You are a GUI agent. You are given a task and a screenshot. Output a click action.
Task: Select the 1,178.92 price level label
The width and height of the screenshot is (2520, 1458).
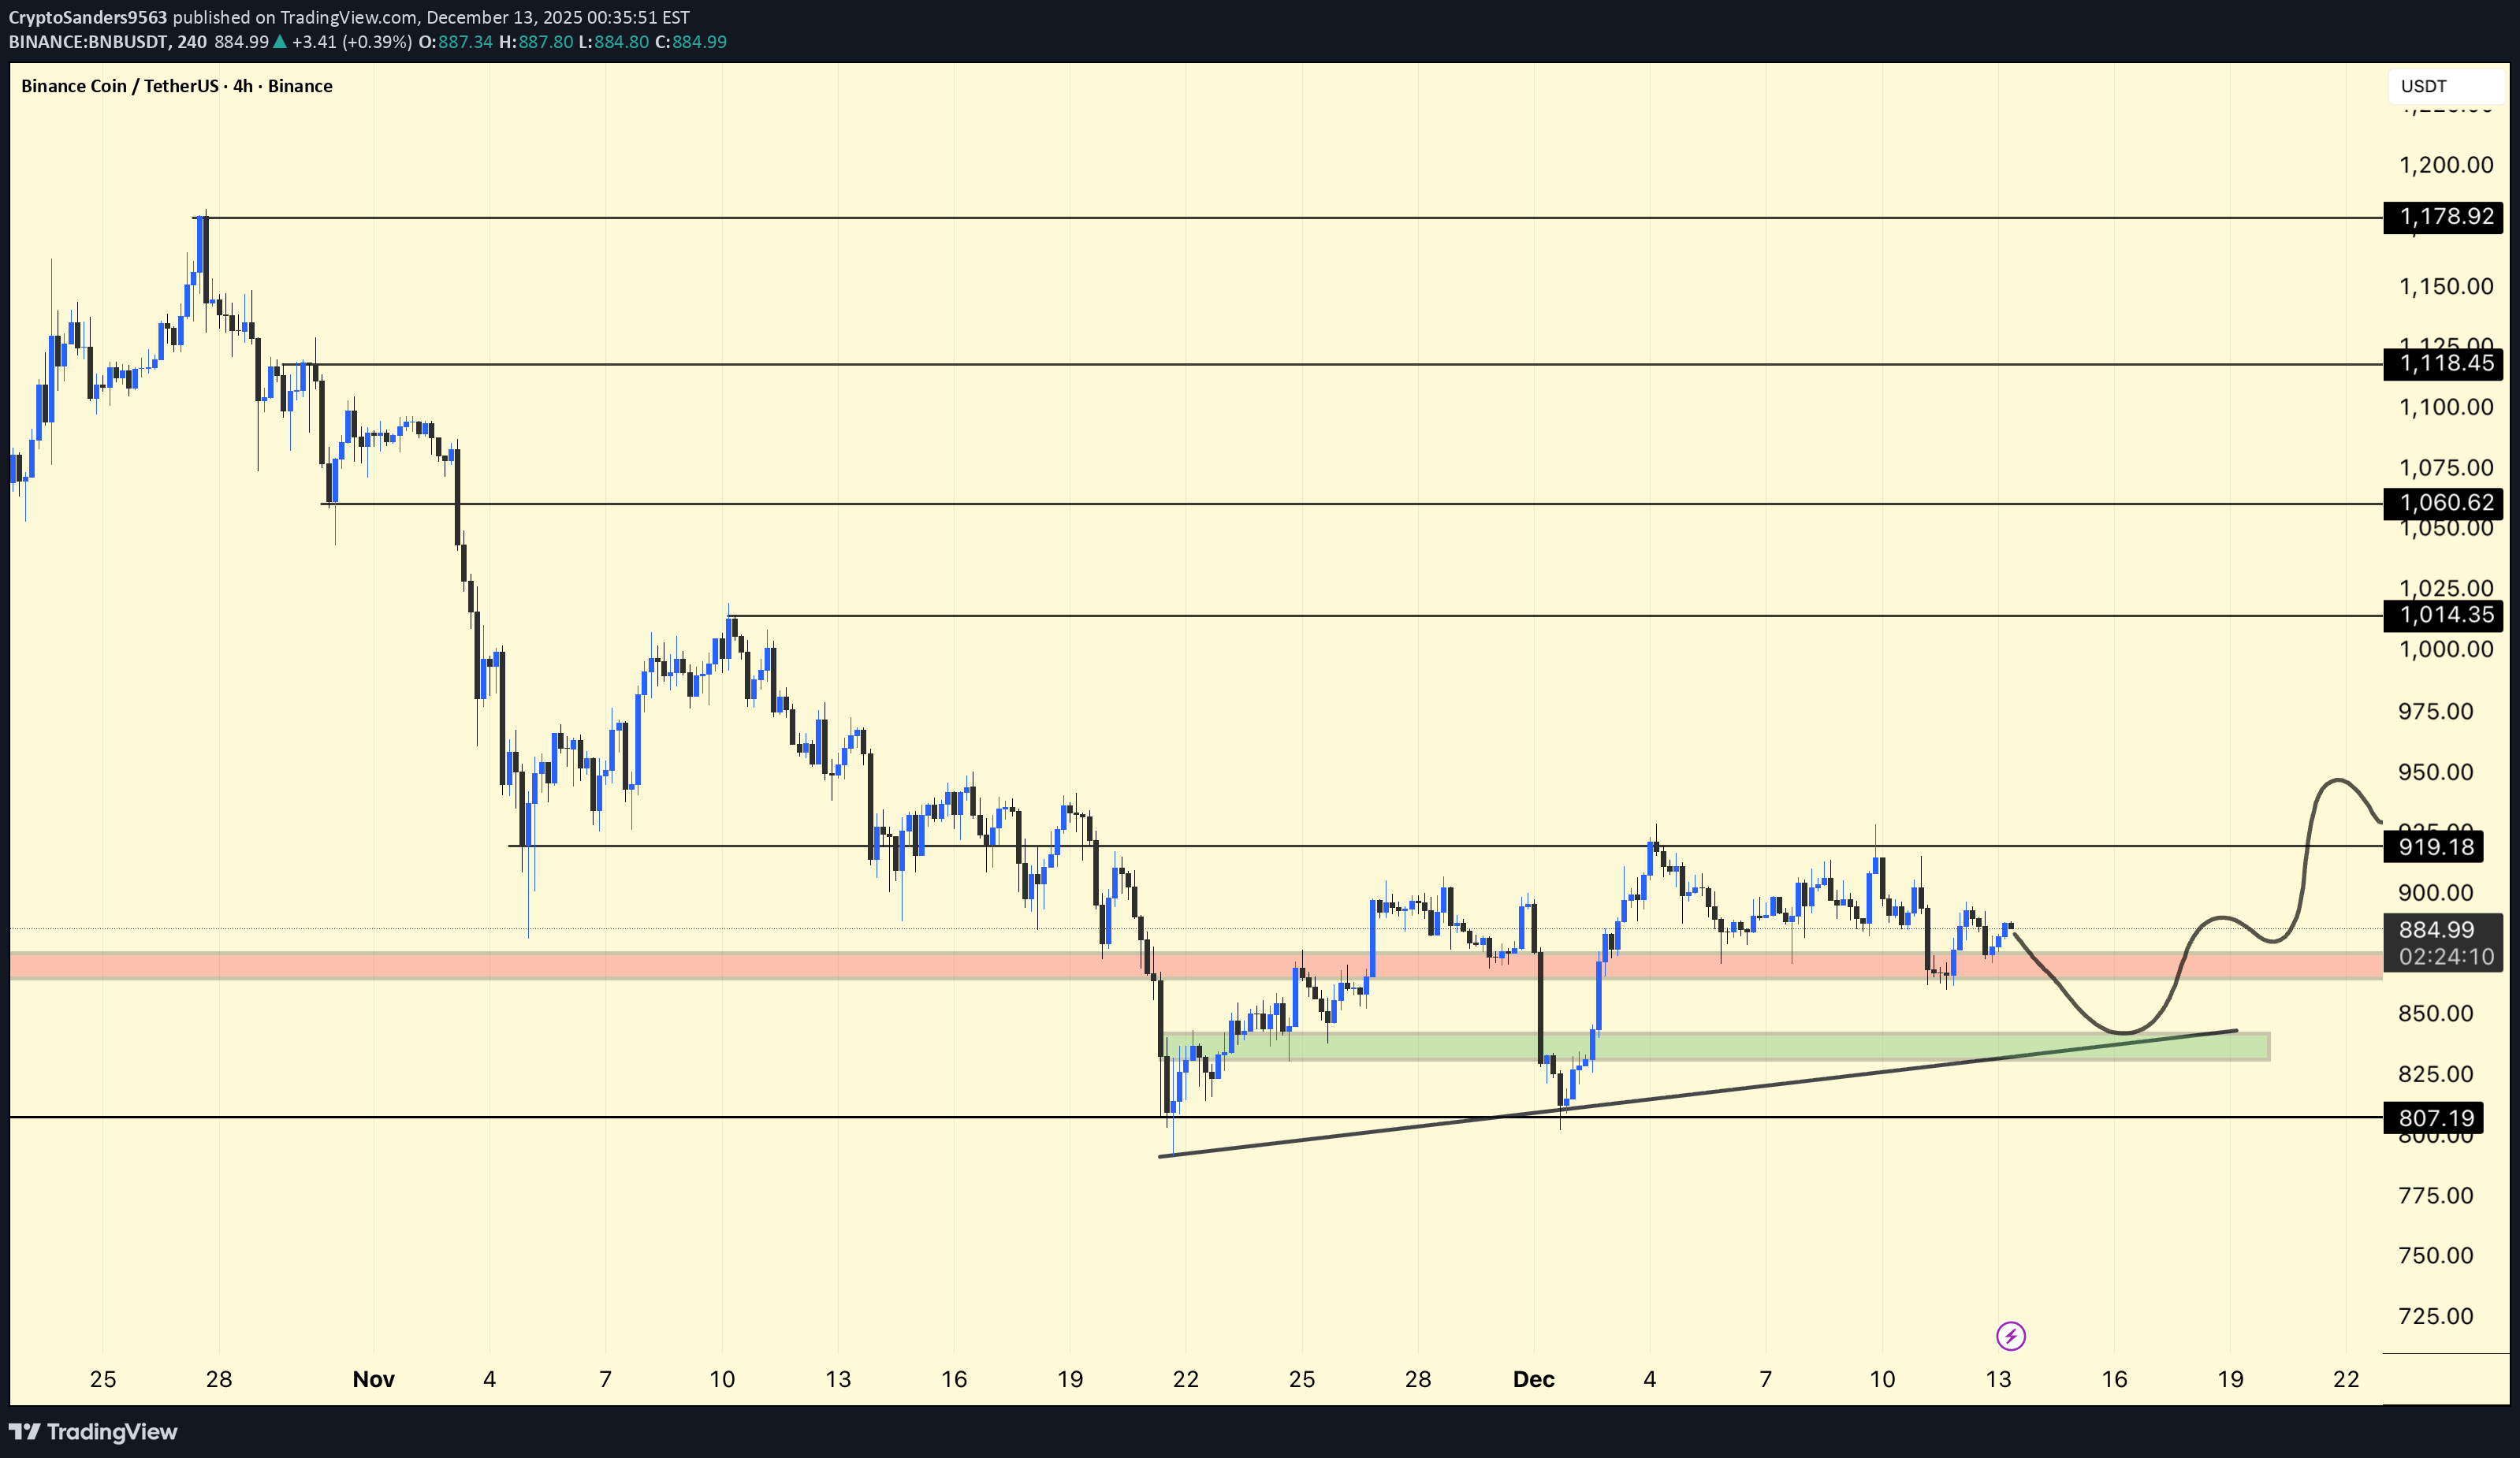pyautogui.click(x=2444, y=217)
